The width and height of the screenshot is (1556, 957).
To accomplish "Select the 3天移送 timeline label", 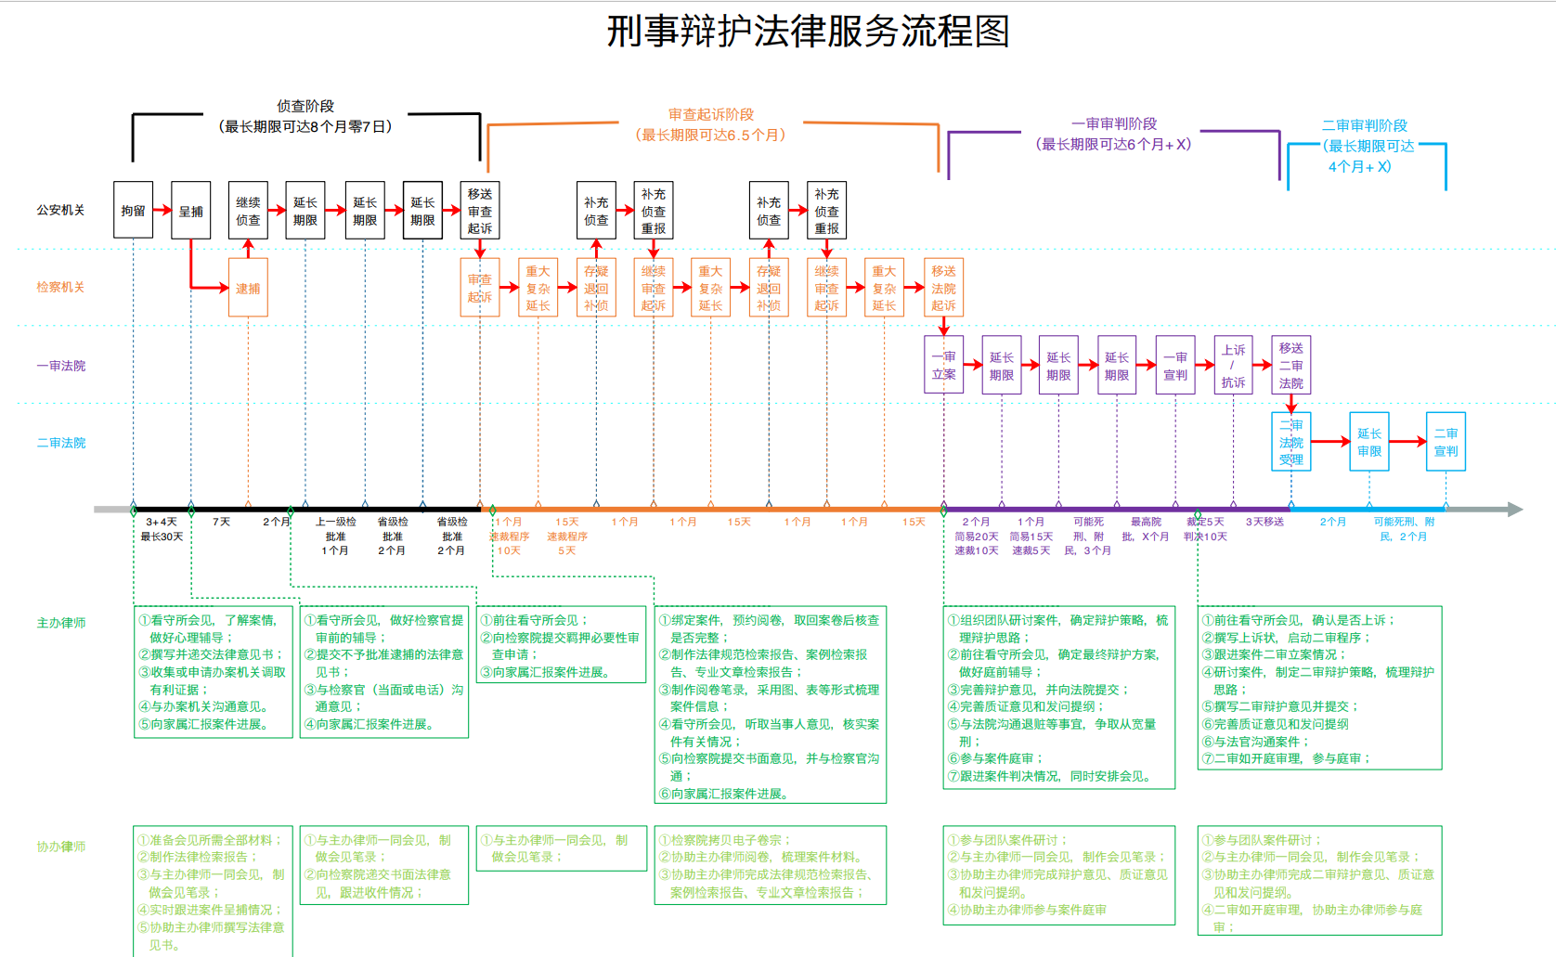I will pyautogui.click(x=1264, y=522).
